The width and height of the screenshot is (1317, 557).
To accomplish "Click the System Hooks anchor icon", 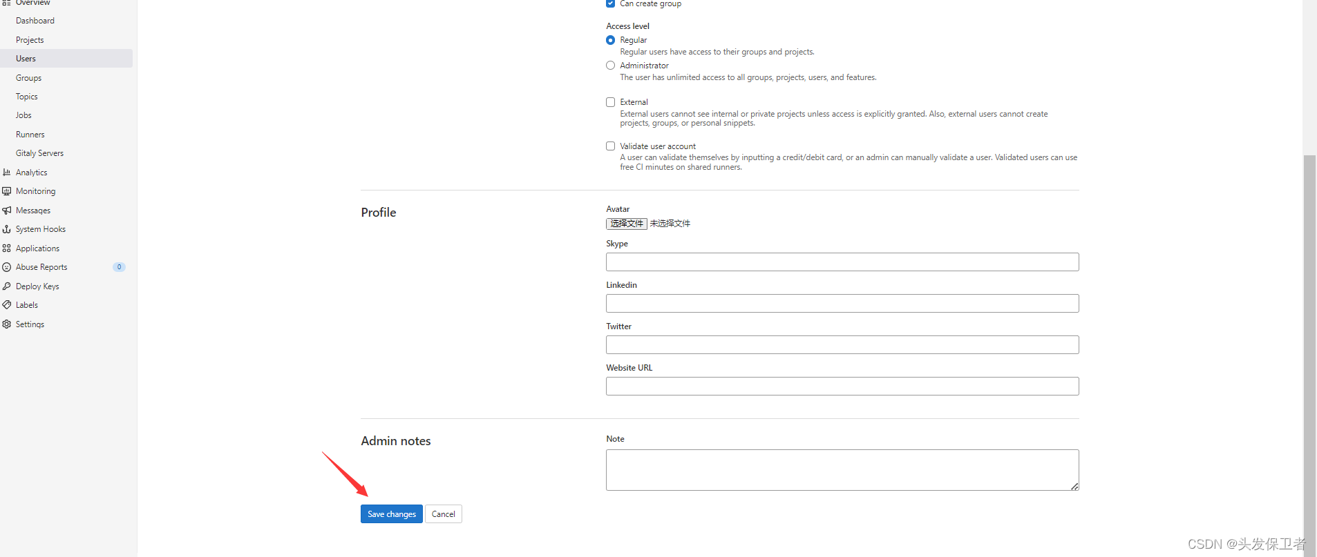I will [x=6, y=229].
